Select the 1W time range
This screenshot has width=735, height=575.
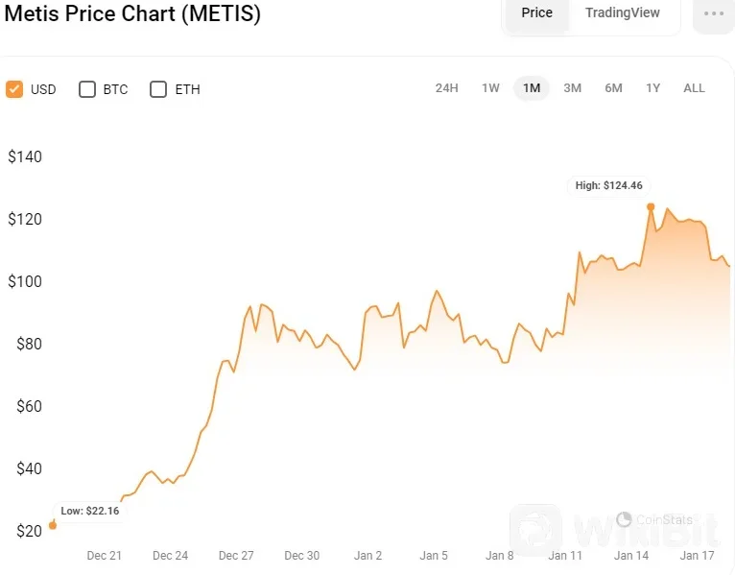pos(490,88)
